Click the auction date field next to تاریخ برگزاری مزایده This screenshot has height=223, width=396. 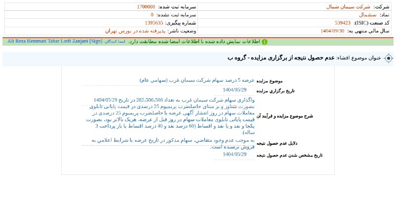(234, 90)
